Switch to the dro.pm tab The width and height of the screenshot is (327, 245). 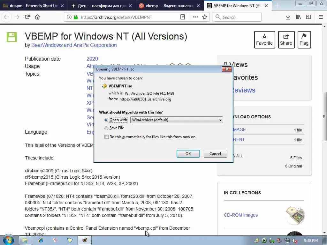(x=33, y=6)
